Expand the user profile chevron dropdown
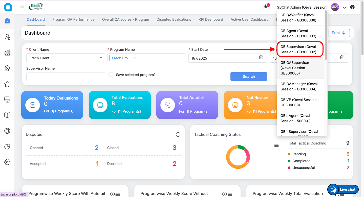This screenshot has width=364, height=197. (344, 8)
